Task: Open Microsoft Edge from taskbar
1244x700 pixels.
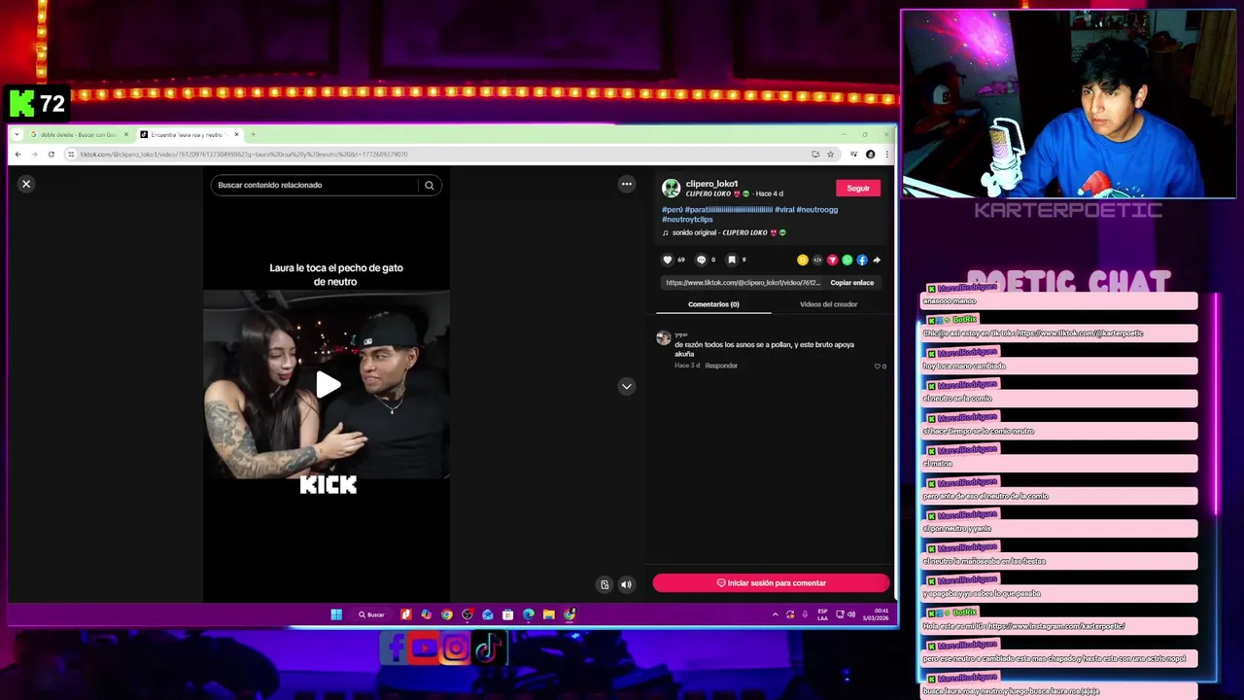Action: coord(529,614)
